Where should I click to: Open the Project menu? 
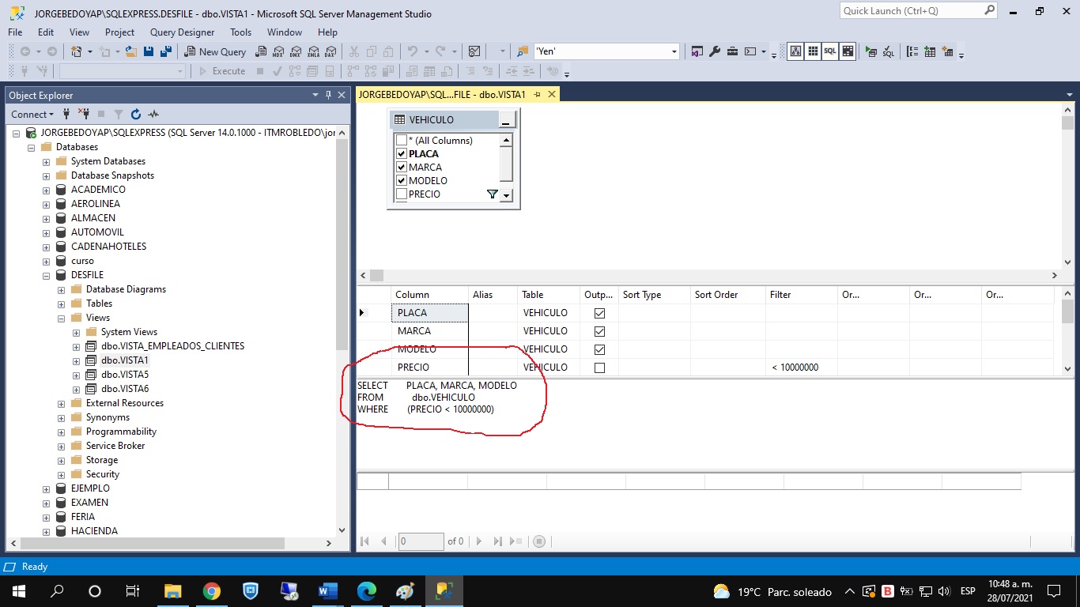[119, 32]
